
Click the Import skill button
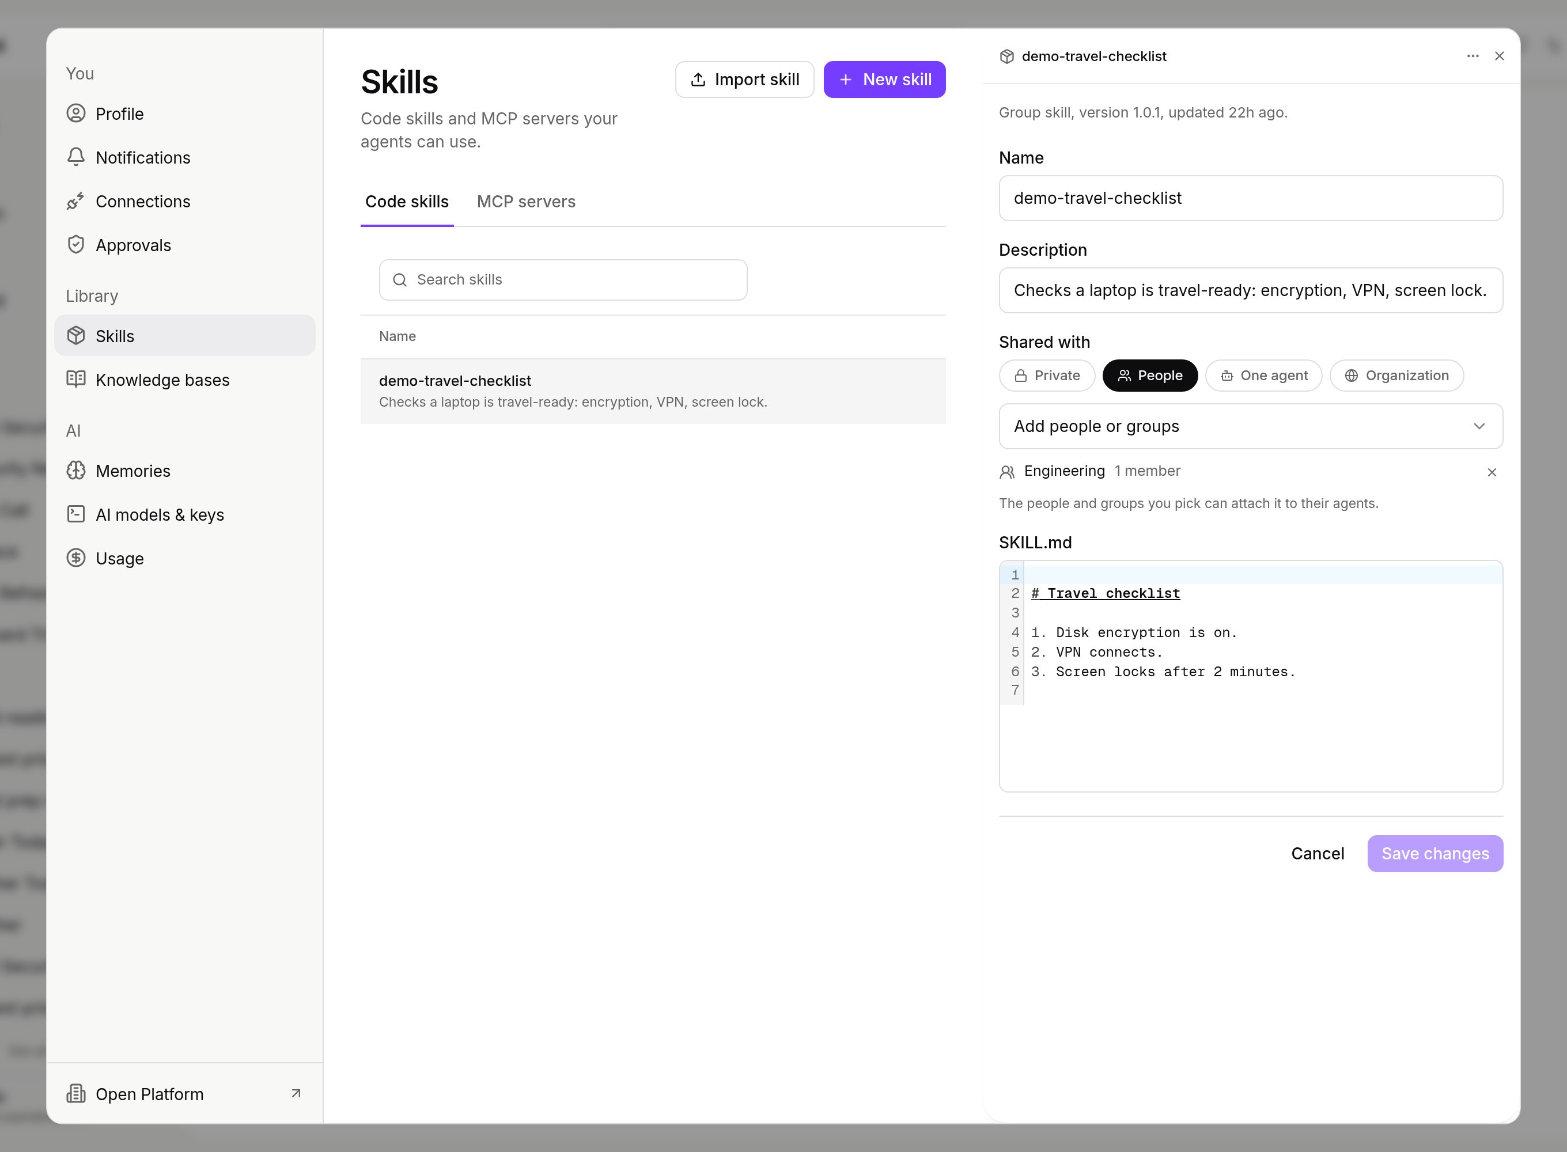(x=744, y=79)
